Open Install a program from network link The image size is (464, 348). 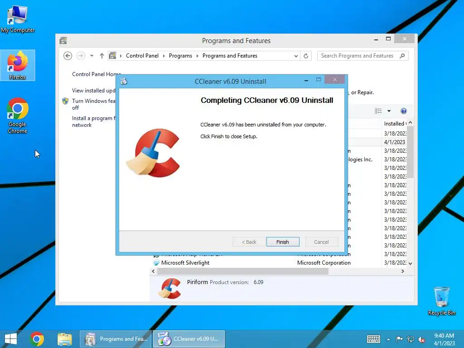(x=93, y=121)
